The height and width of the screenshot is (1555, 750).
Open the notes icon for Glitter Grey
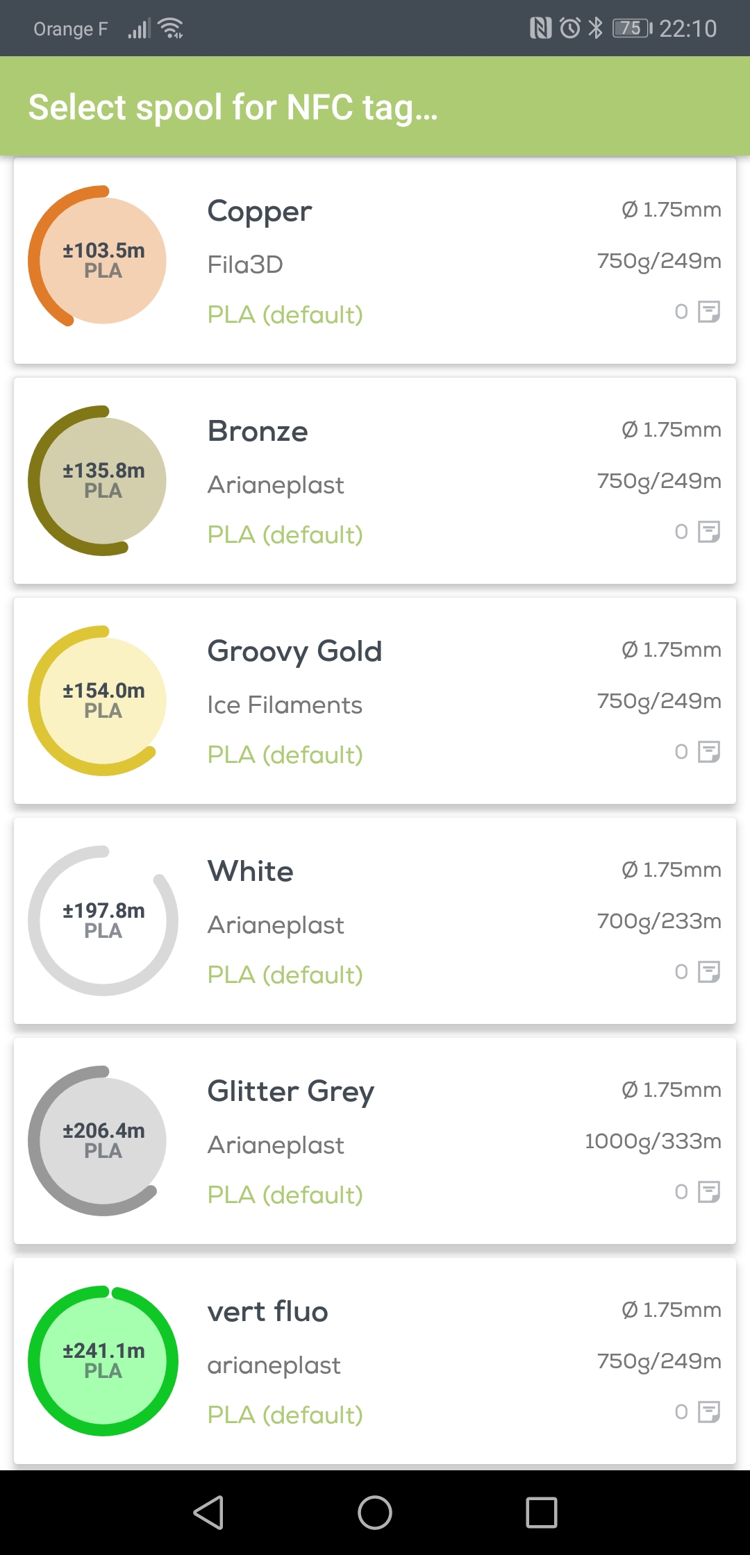[708, 1192]
